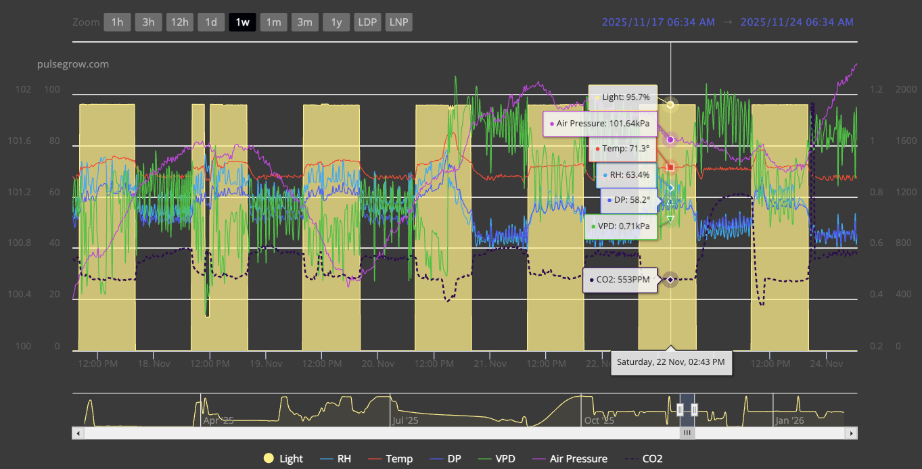Screen dimensions: 922x469
Task: Toggle the Light series in legend
Action: click(x=283, y=459)
